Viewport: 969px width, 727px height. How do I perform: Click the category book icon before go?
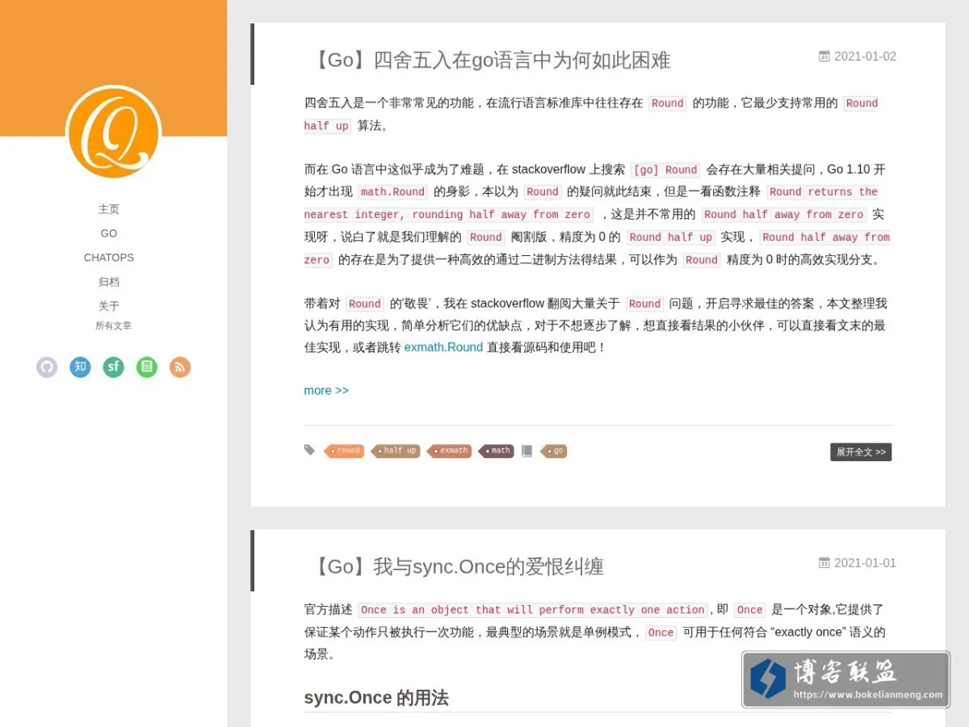[526, 451]
